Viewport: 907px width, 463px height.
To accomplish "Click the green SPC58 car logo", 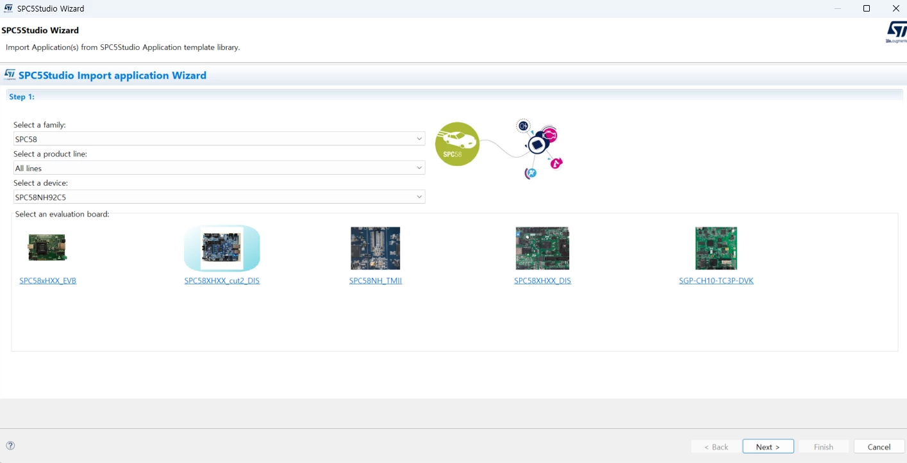I will tap(457, 144).
